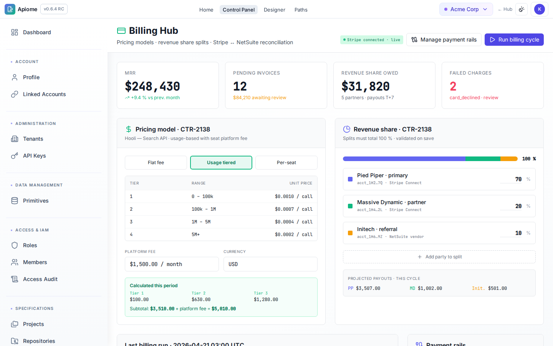Click tier 3 price $0.0004 / call
553x346 pixels.
(294, 222)
